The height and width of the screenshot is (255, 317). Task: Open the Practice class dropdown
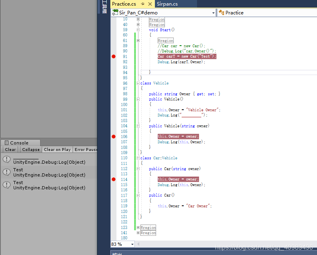(x=268, y=13)
